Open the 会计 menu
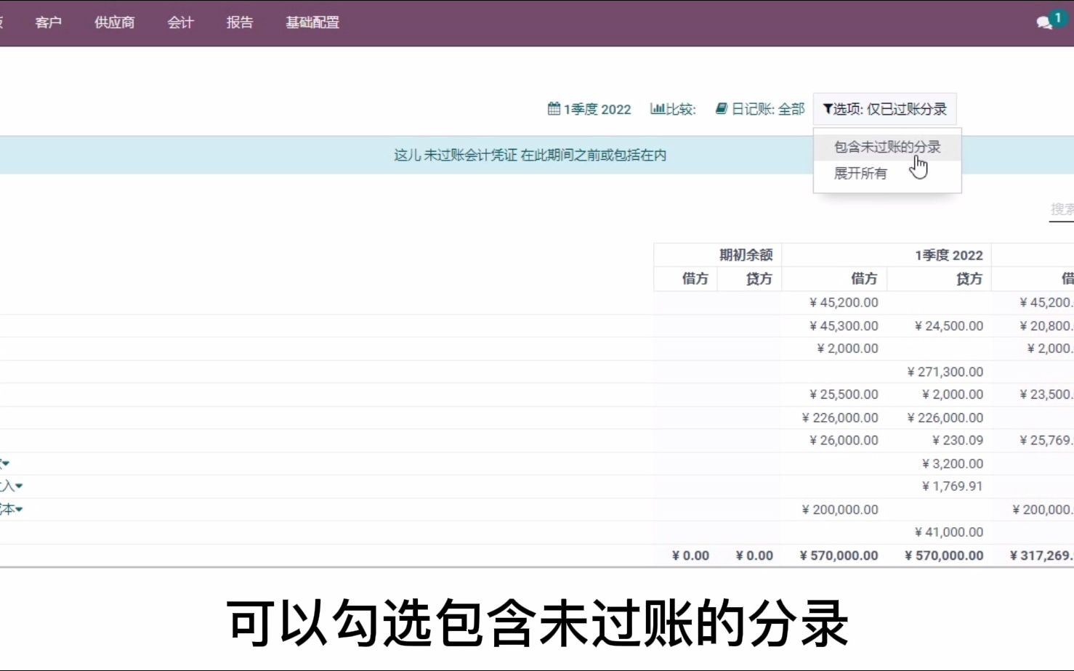The width and height of the screenshot is (1074, 671). [180, 23]
